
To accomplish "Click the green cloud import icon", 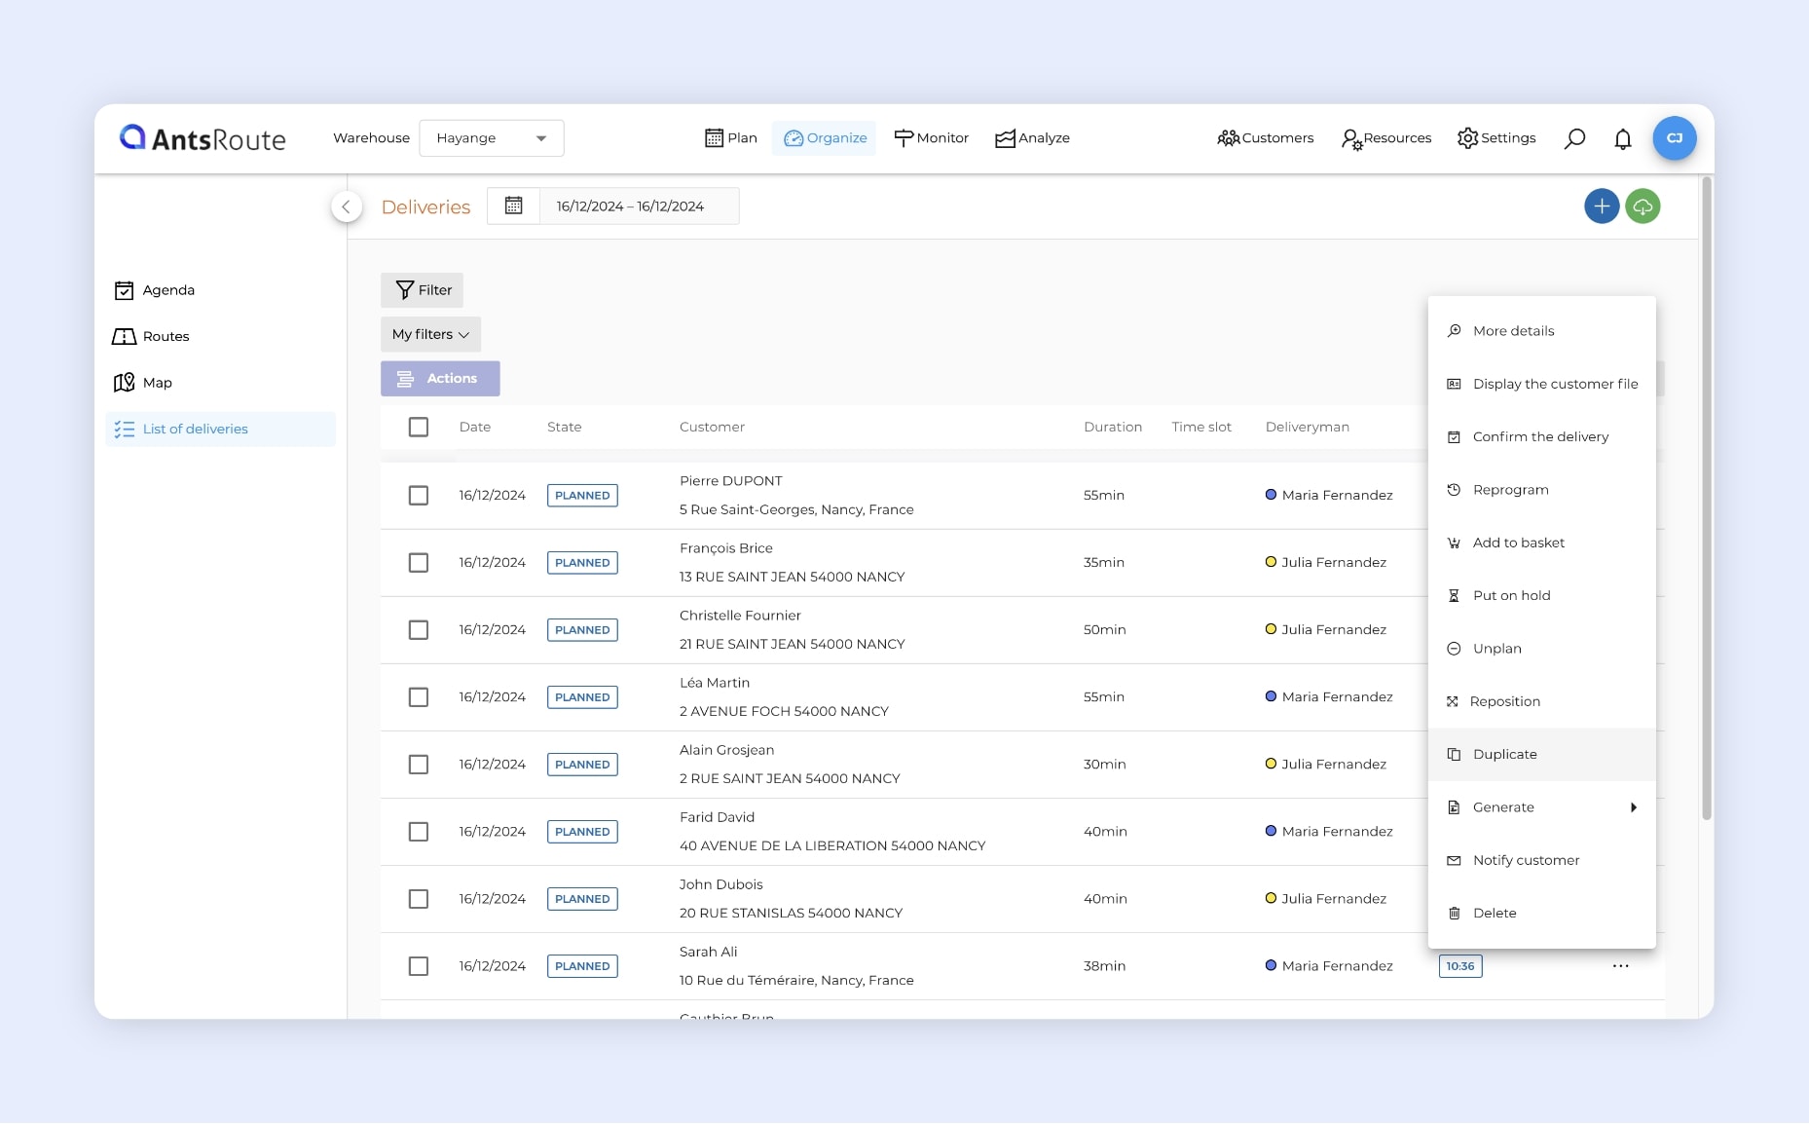I will [x=1643, y=206].
